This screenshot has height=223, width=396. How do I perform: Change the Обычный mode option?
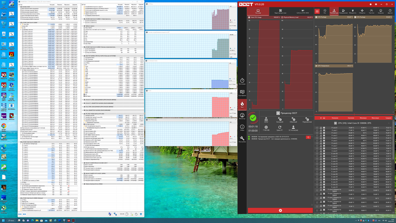tap(293, 120)
